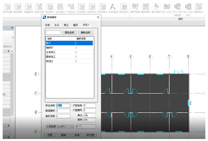The image size is (208, 141).
Task: Click the 单元 input field
Action: 90,115
